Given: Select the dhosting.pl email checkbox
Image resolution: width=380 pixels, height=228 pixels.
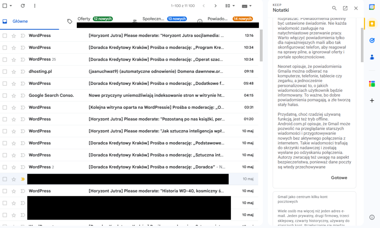Looking at the screenshot, I should [4, 71].
